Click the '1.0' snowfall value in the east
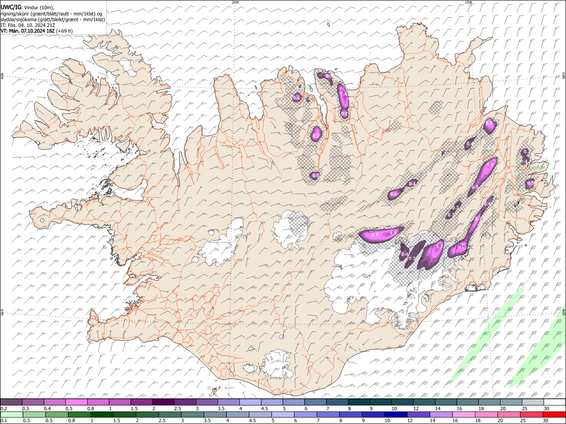566x424 pixels. click(490, 164)
